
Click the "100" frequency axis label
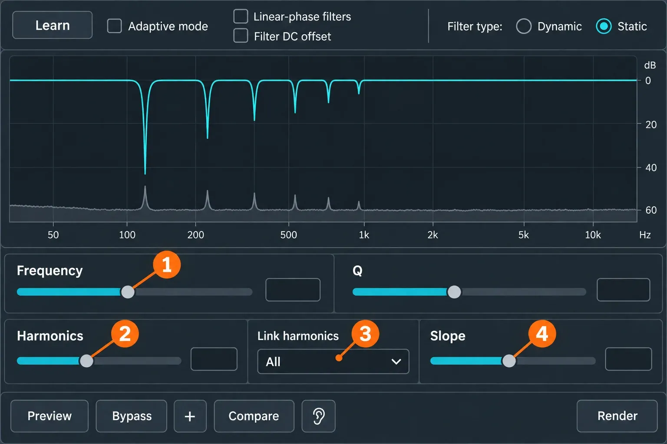tap(127, 235)
